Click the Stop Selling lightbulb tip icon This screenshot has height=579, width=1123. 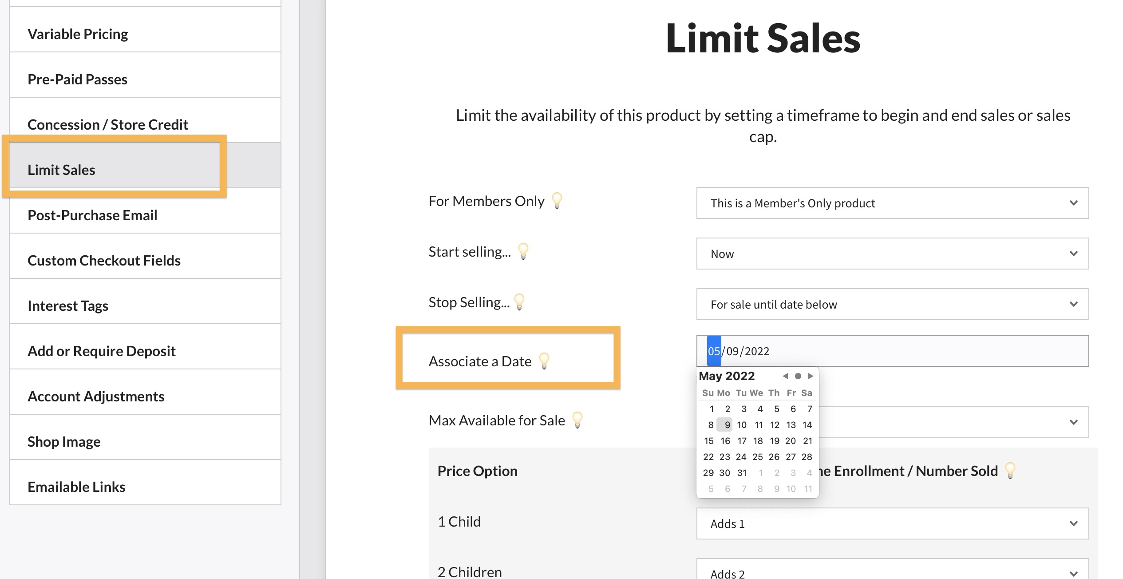point(519,302)
